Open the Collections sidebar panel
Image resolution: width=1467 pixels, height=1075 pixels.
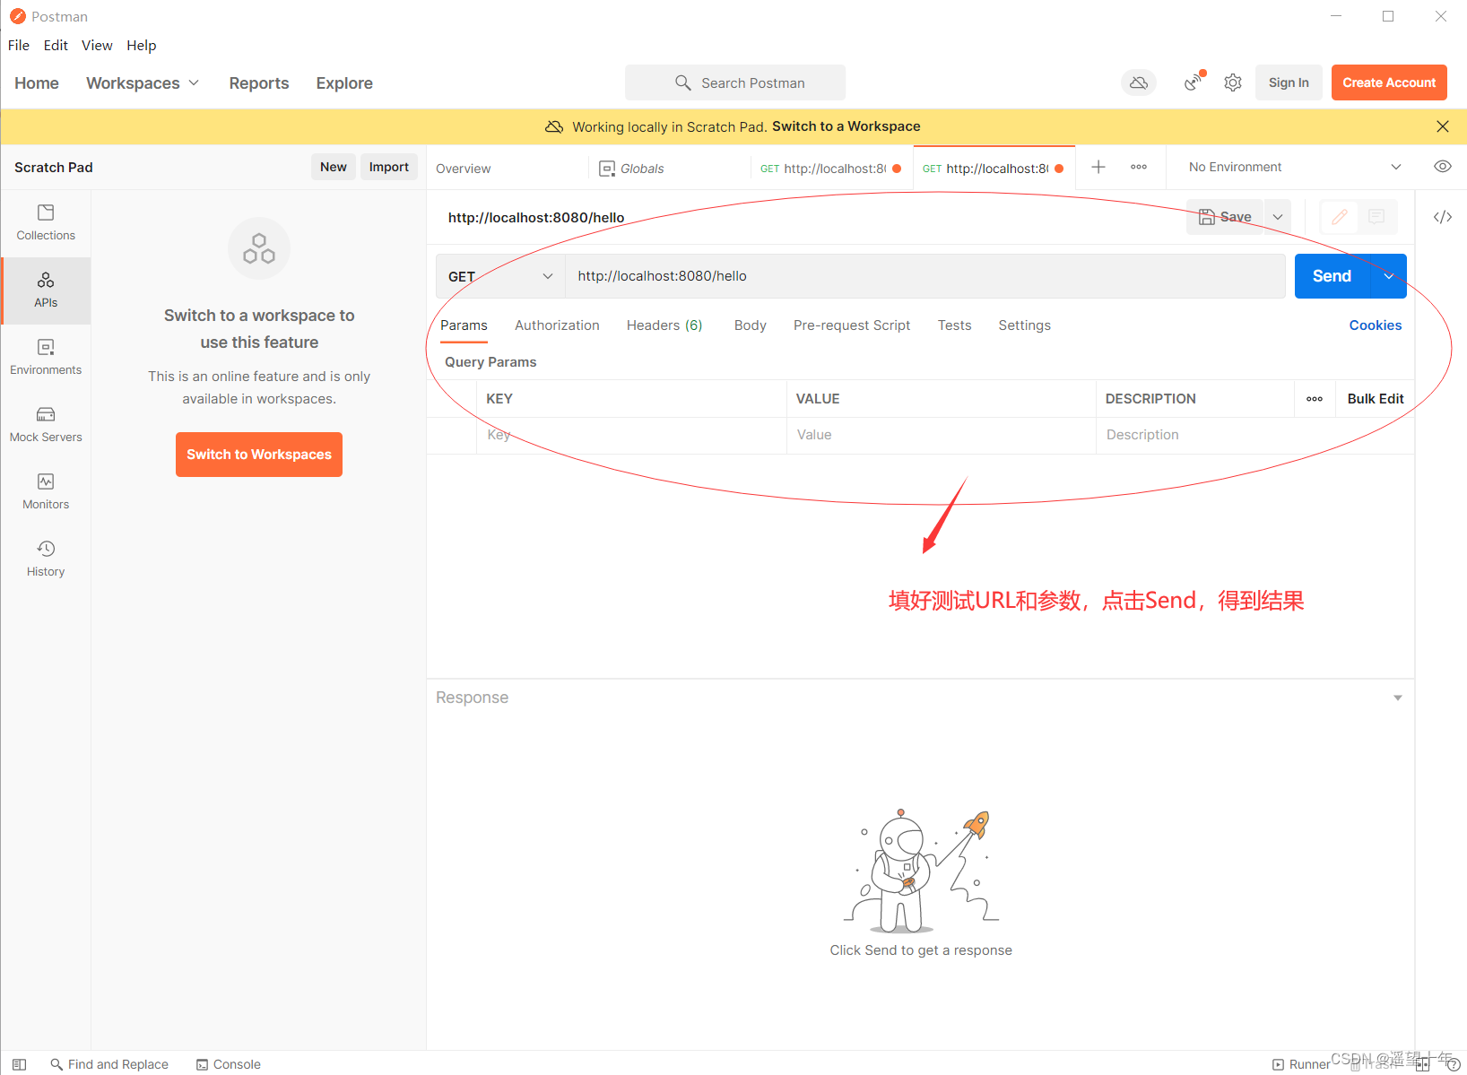coord(46,223)
